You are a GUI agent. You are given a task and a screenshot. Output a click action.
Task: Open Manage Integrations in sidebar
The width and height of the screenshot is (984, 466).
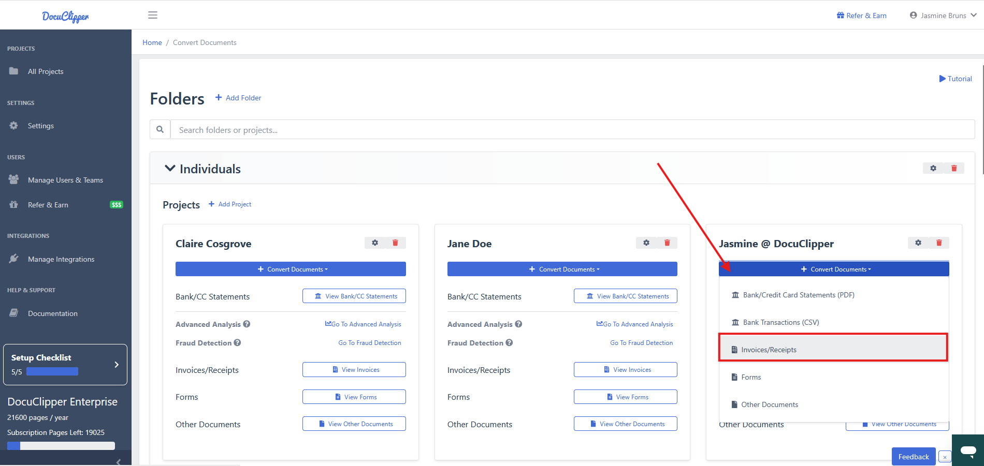pyautogui.click(x=61, y=259)
